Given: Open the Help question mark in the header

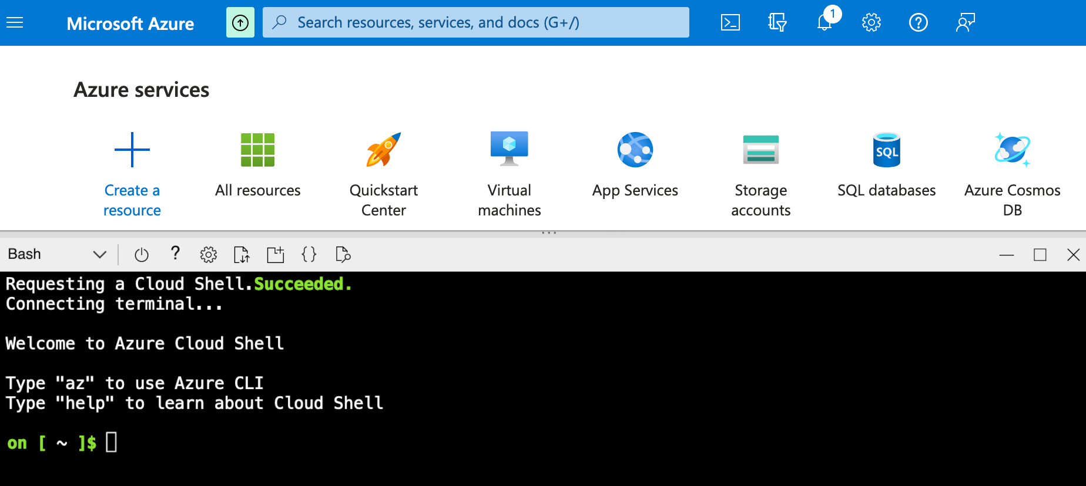Looking at the screenshot, I should pos(918,23).
